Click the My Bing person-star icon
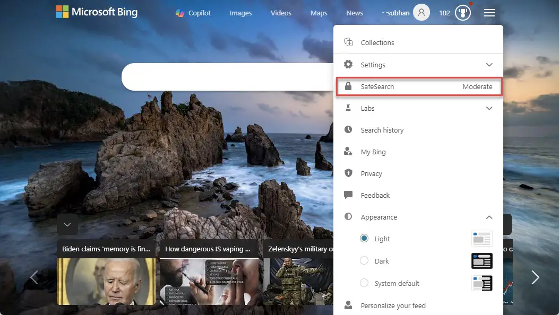Image resolution: width=559 pixels, height=315 pixels. [348, 152]
